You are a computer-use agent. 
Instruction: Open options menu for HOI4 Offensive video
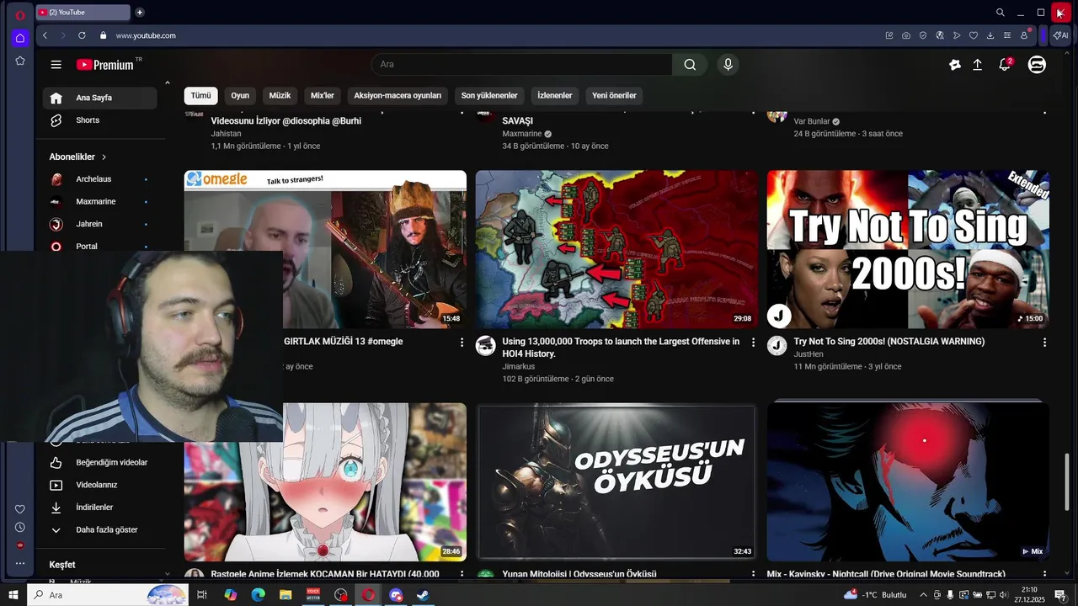(x=753, y=343)
